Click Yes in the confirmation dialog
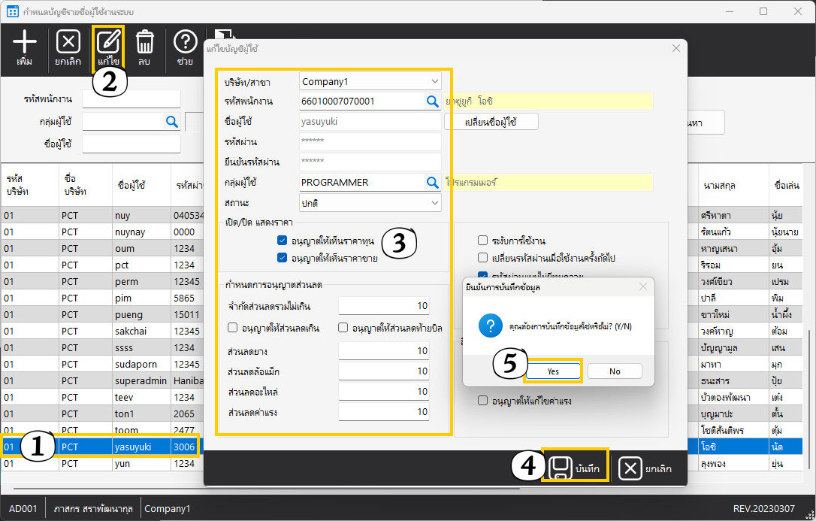This screenshot has width=816, height=521. [x=553, y=371]
